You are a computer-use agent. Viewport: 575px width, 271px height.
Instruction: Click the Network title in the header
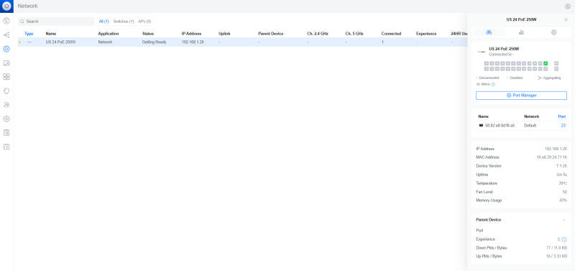pyautogui.click(x=27, y=6)
